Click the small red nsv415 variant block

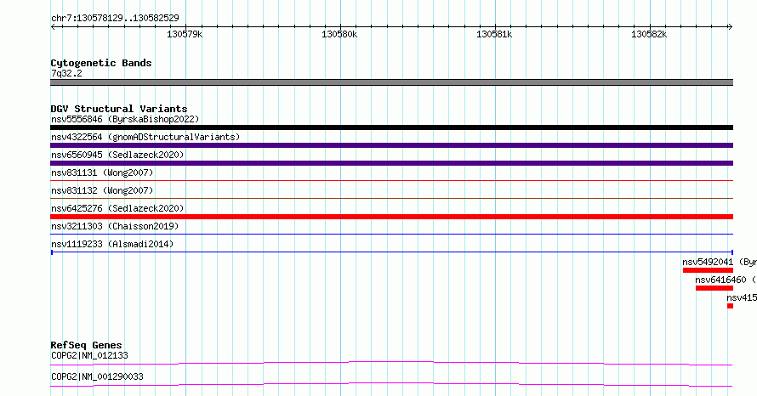point(730,306)
